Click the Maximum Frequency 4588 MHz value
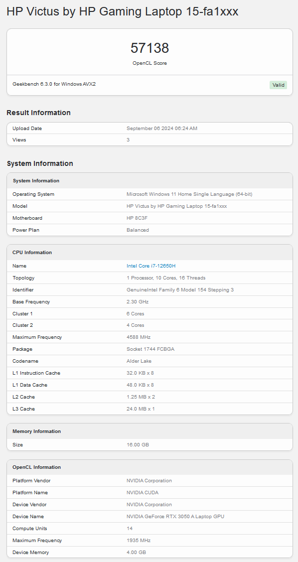Image resolution: width=298 pixels, height=562 pixels. 139,337
